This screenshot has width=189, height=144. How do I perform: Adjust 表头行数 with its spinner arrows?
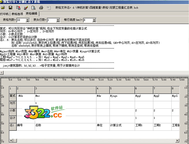click(58, 20)
